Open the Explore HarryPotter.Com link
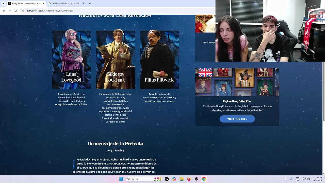Image resolution: width=325 pixels, height=183 pixels. click(x=237, y=101)
